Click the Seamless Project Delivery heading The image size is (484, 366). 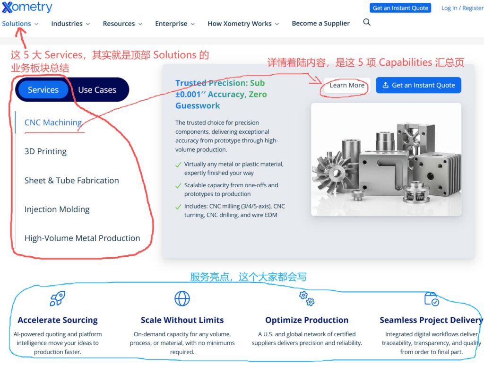(x=431, y=320)
